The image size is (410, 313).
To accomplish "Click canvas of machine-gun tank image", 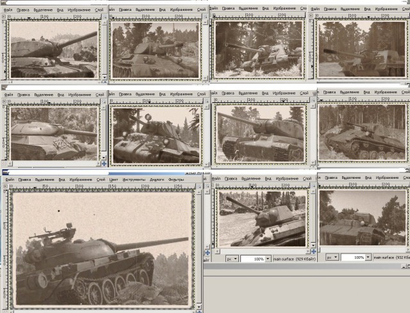I will point(102,248).
